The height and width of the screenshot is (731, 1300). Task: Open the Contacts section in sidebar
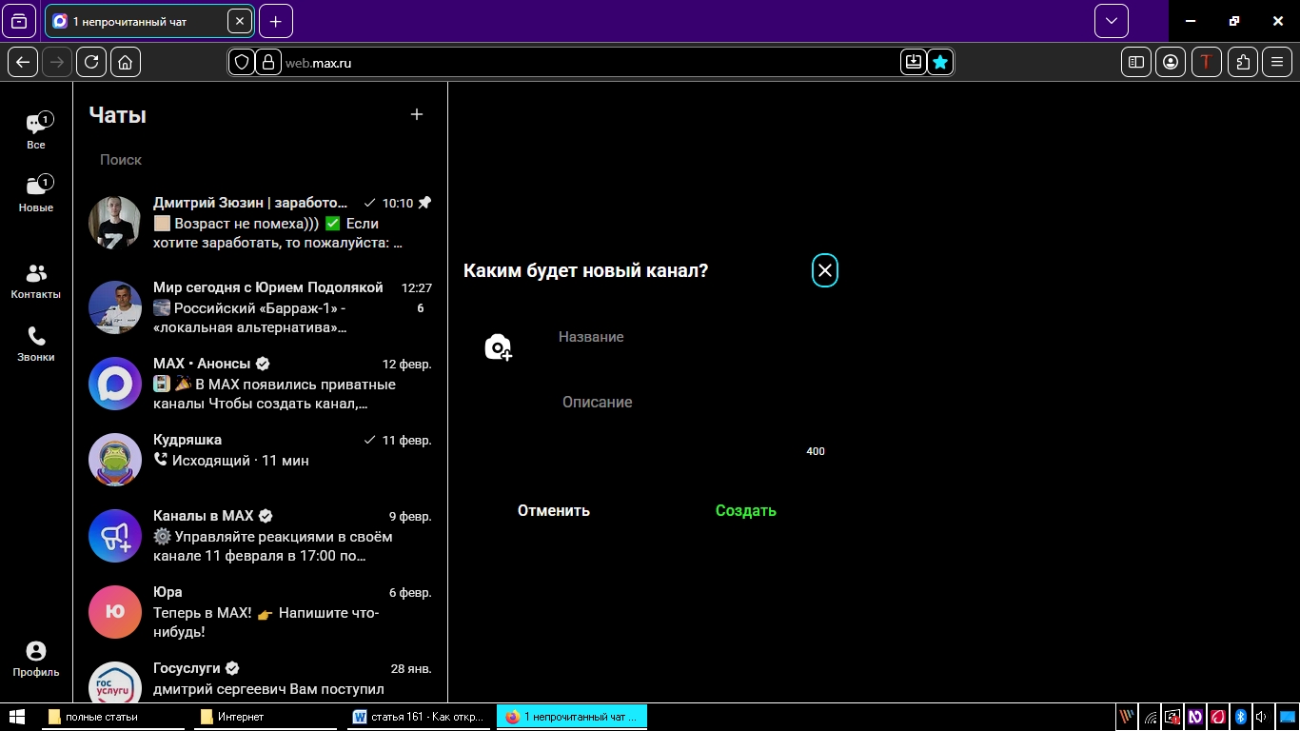tap(36, 282)
